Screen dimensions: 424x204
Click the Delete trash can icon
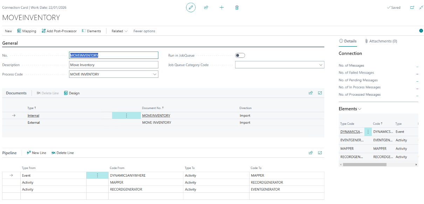click(237, 7)
